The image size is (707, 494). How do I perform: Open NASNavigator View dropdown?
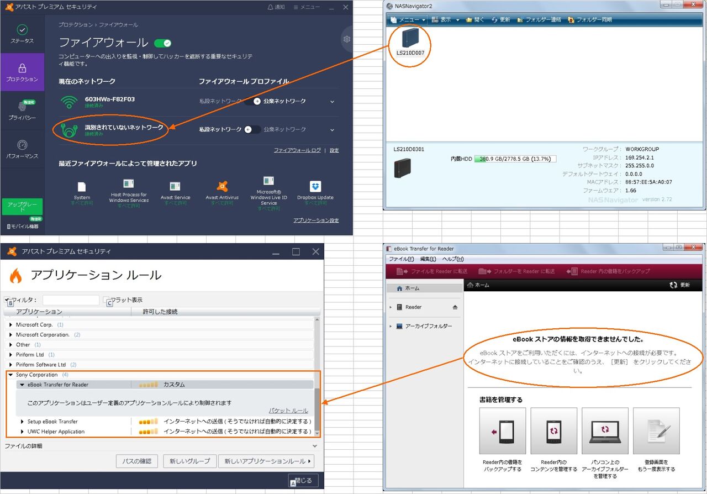(x=445, y=19)
